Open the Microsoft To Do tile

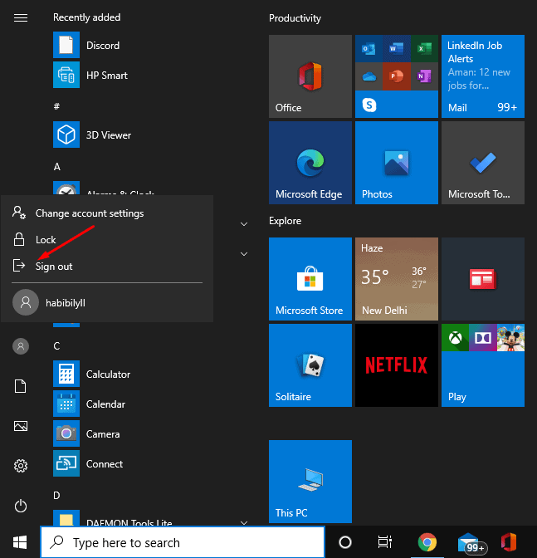tap(482, 163)
